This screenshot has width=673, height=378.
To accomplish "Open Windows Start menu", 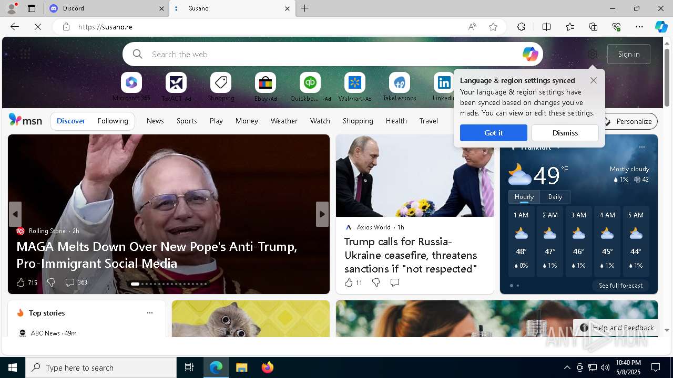I will point(13,367).
